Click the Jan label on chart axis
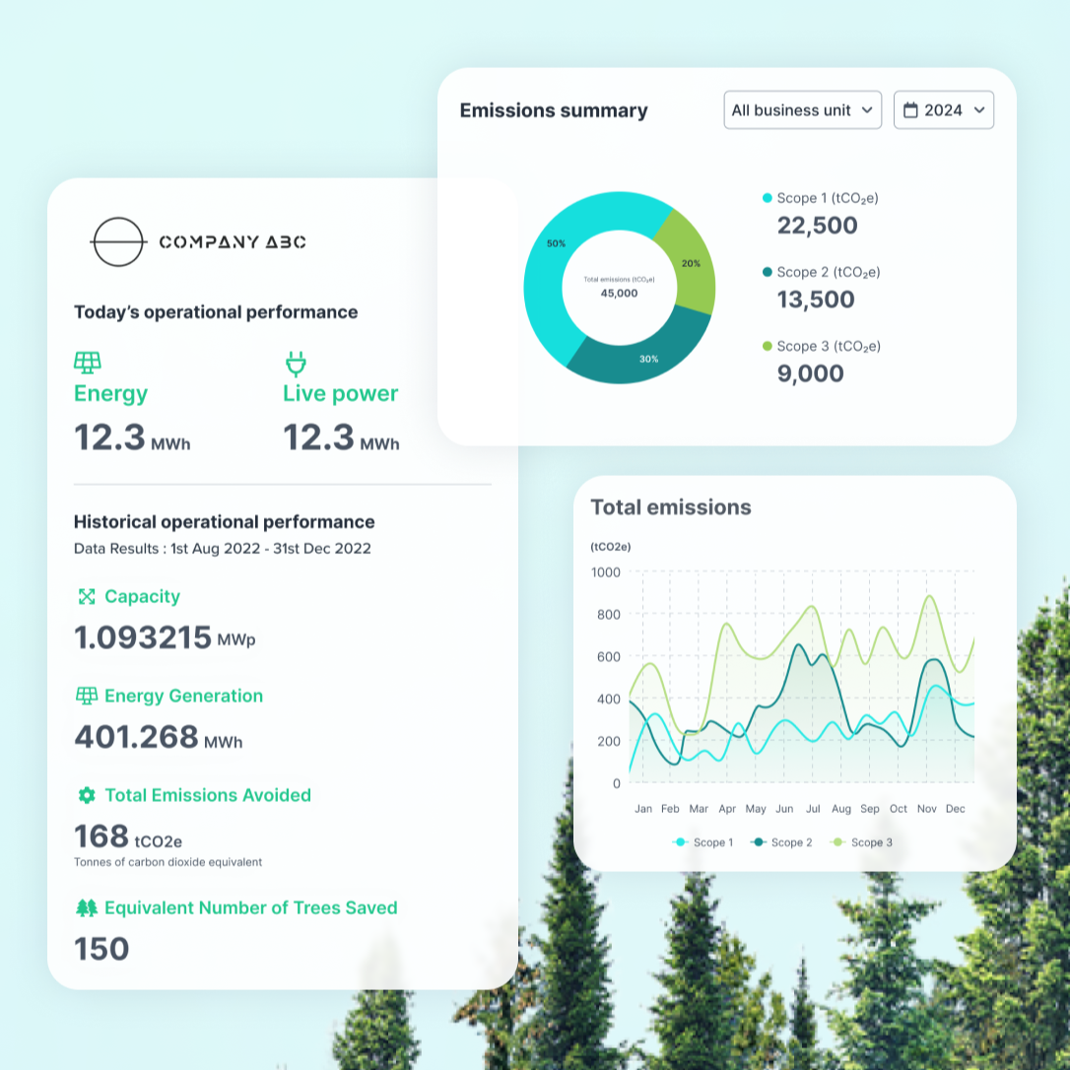 643,809
